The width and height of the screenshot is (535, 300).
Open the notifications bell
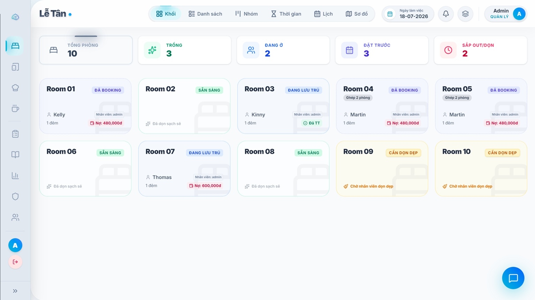[446, 14]
